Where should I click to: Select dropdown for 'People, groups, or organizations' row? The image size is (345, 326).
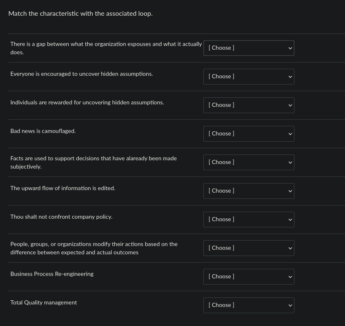[x=248, y=248]
